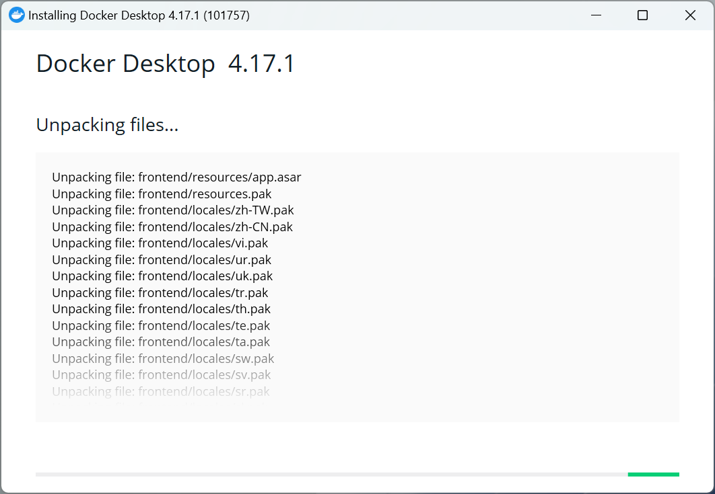Image resolution: width=715 pixels, height=494 pixels.
Task: Select the log line for locales/sv.pak
Action: (162, 375)
